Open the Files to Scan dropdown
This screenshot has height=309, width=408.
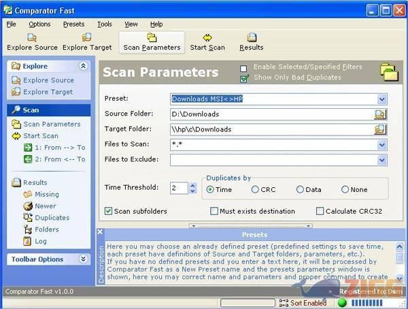[x=381, y=145]
